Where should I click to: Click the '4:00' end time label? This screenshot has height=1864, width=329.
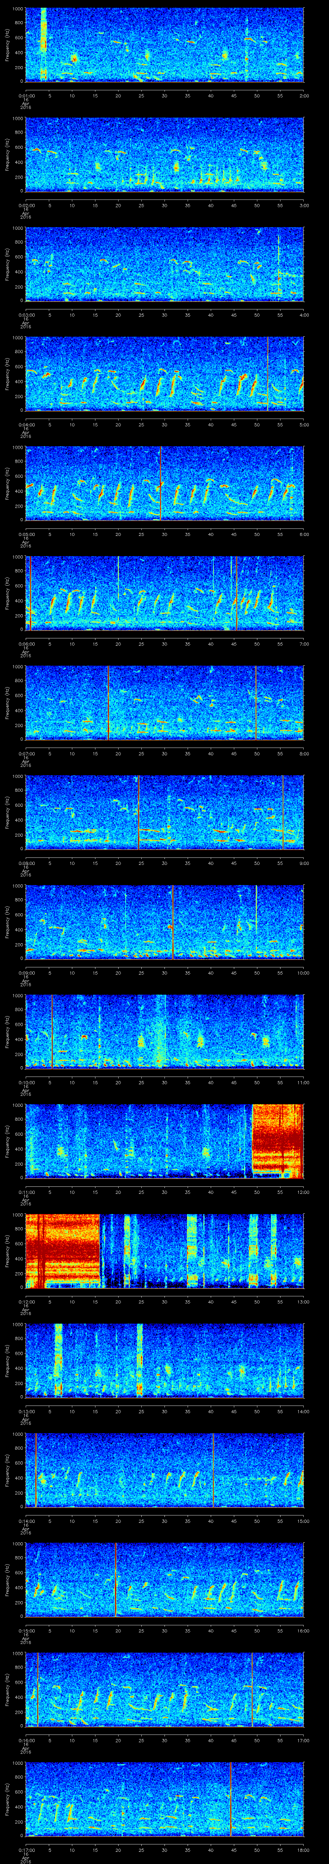(x=304, y=315)
